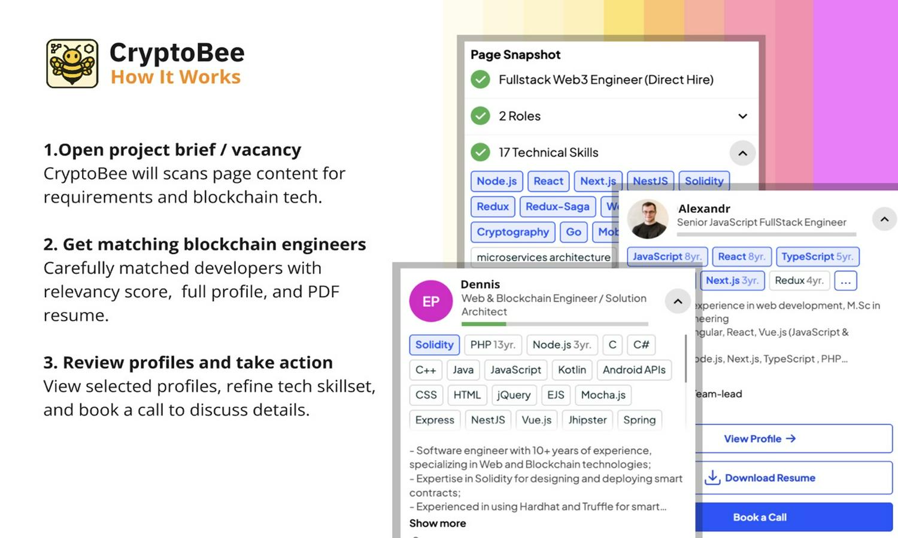Select the jQuery chip
Screen dimensions: 898x538
pos(514,395)
